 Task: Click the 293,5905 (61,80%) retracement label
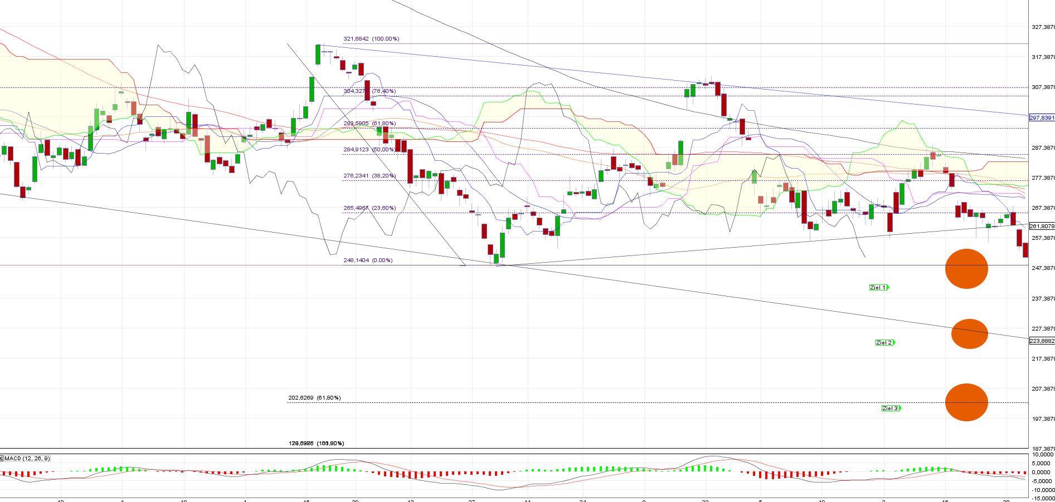pyautogui.click(x=370, y=124)
